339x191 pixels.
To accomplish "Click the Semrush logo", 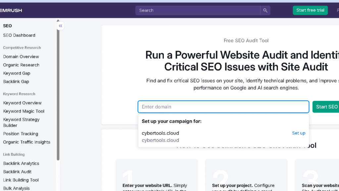I will pyautogui.click(x=11, y=10).
